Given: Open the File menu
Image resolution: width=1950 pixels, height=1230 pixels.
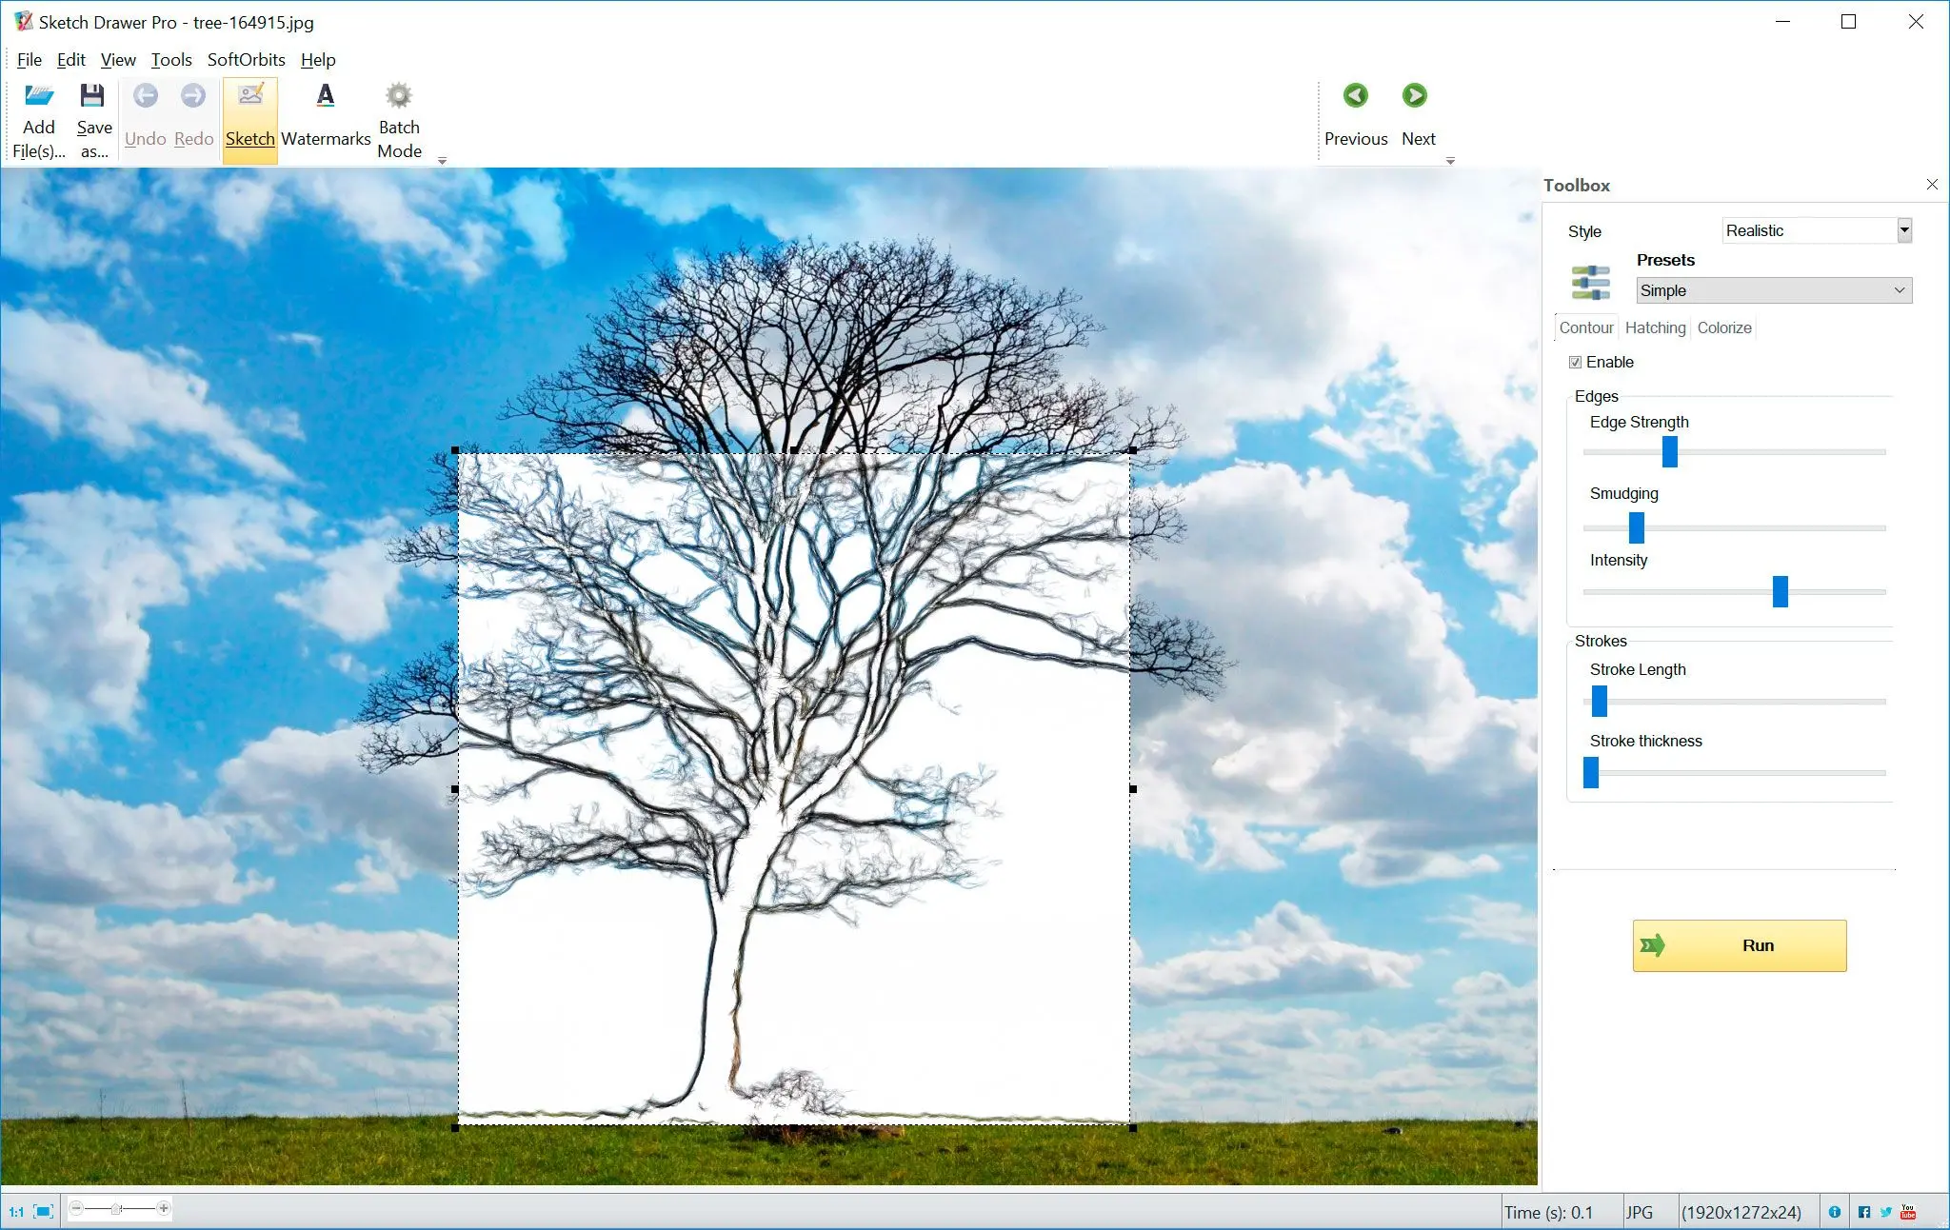Looking at the screenshot, I should tap(27, 58).
